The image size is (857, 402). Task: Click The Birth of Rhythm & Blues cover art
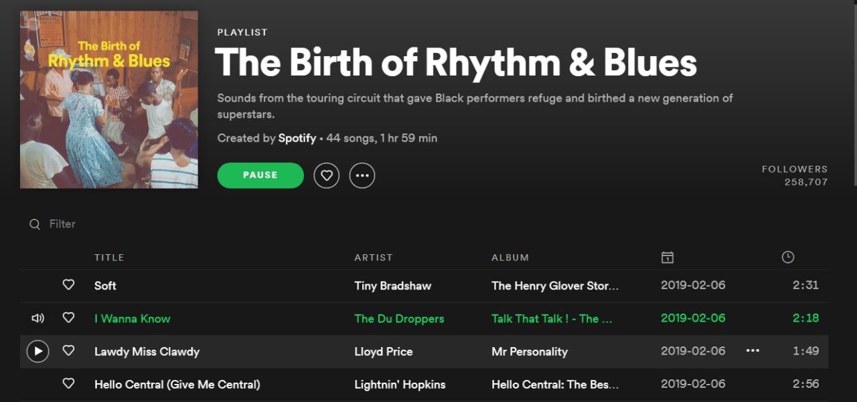point(109,100)
